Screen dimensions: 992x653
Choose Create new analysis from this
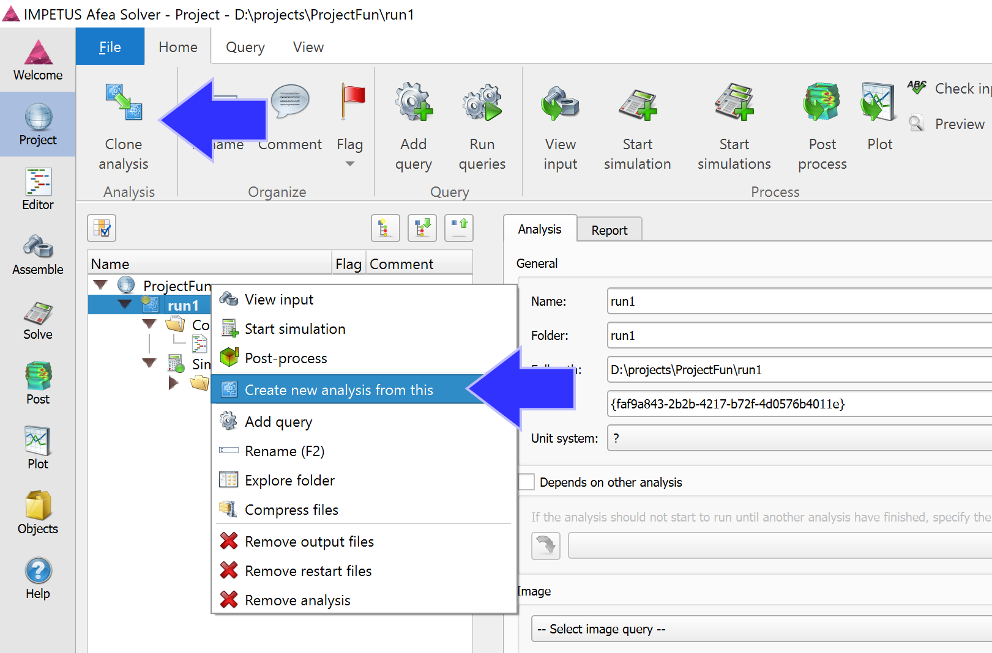364,389
